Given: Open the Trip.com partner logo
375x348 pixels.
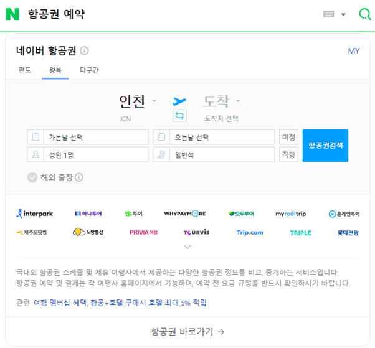Looking at the screenshot, I should click(x=250, y=233).
